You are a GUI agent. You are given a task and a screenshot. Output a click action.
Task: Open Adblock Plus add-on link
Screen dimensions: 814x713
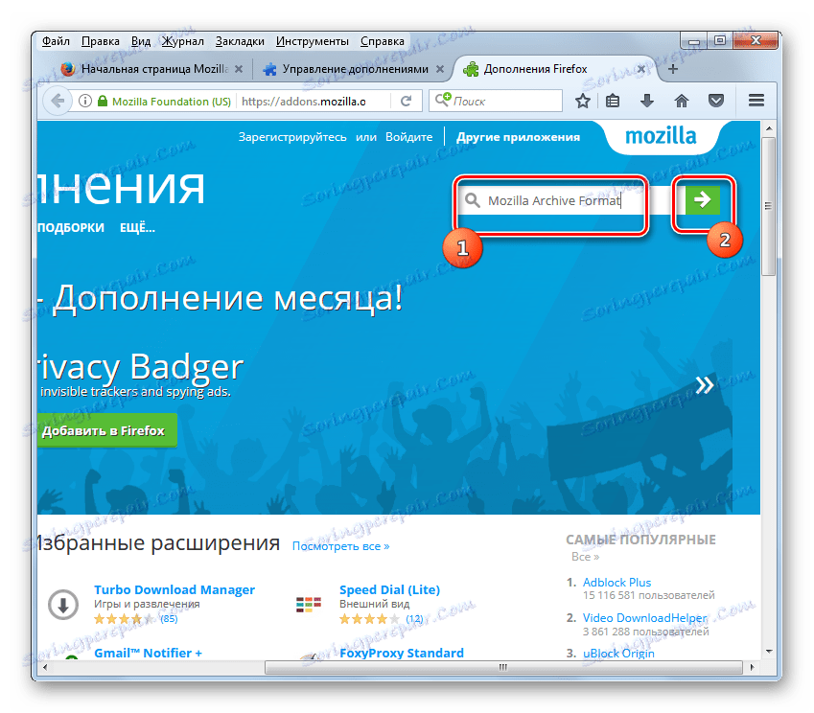616,583
